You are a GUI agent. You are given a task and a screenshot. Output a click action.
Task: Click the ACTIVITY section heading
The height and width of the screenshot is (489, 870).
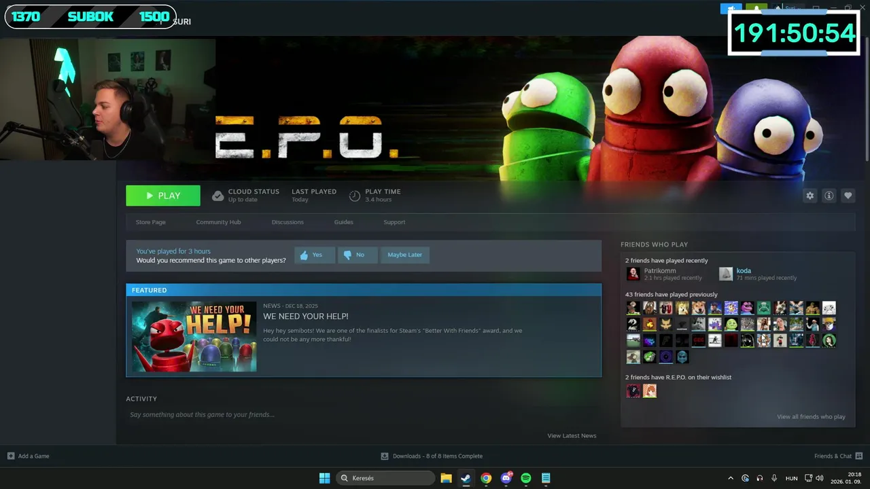click(141, 399)
